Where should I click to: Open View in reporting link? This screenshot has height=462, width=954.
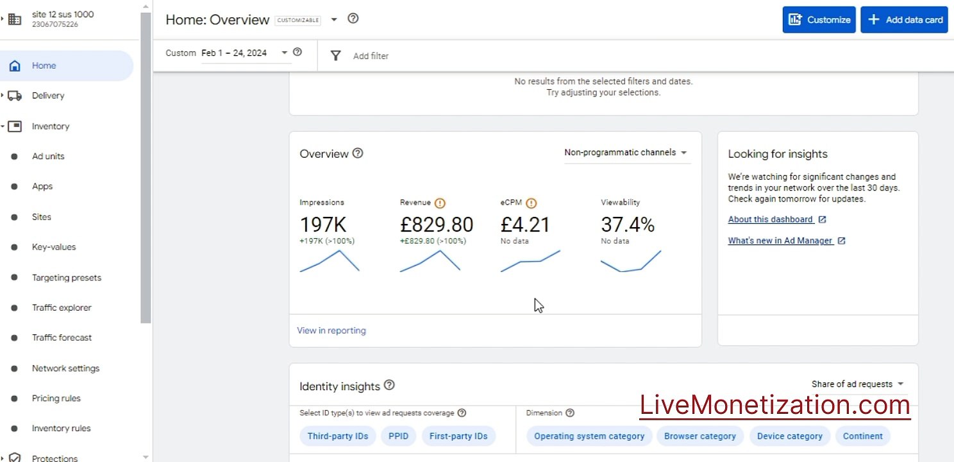pos(331,330)
